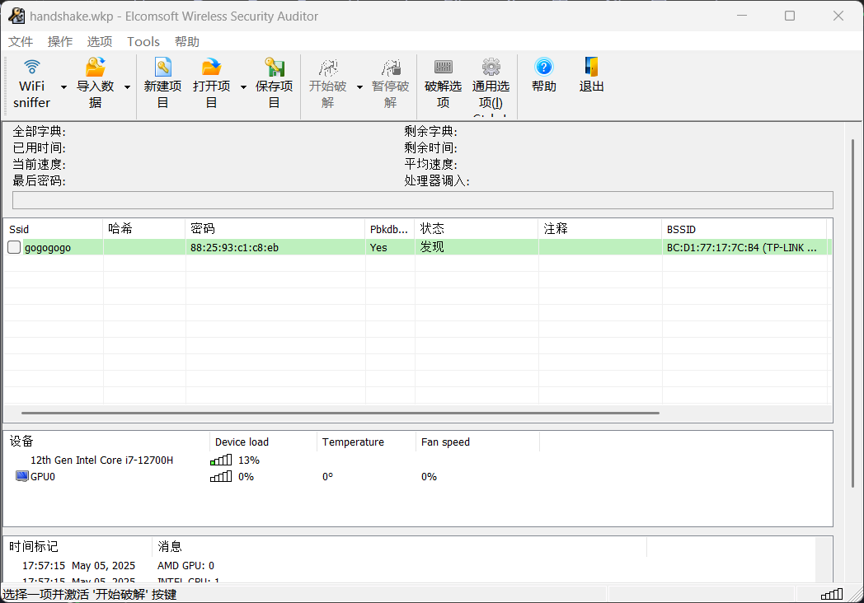Click the 剩余时间 label
The height and width of the screenshot is (603, 864).
click(x=431, y=147)
